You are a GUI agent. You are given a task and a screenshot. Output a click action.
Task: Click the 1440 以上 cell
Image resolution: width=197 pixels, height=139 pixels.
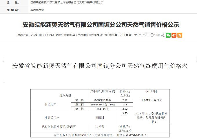click(x=103, y=109)
